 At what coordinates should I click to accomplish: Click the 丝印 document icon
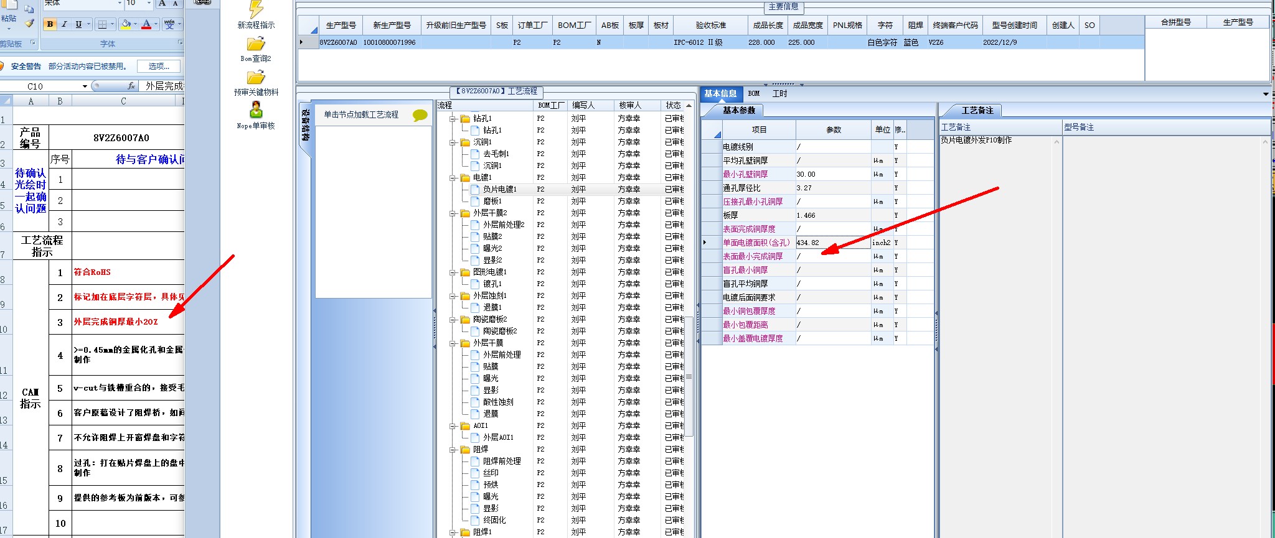pyautogui.click(x=475, y=473)
